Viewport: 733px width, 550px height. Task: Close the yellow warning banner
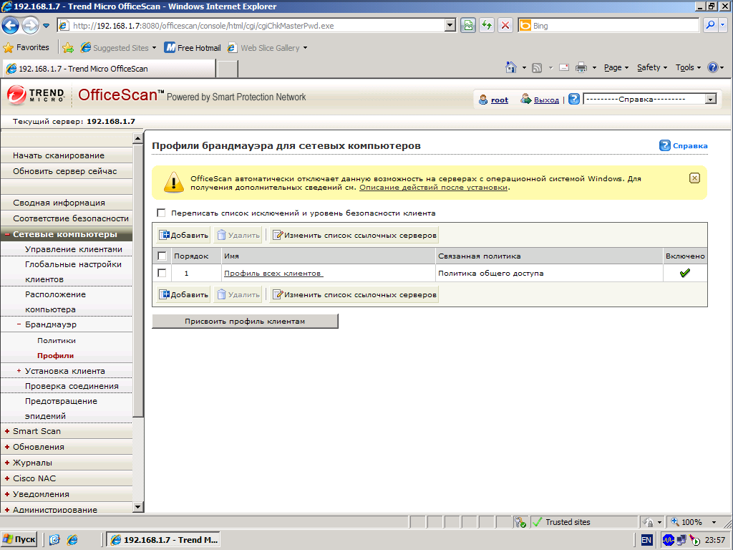[x=694, y=178]
